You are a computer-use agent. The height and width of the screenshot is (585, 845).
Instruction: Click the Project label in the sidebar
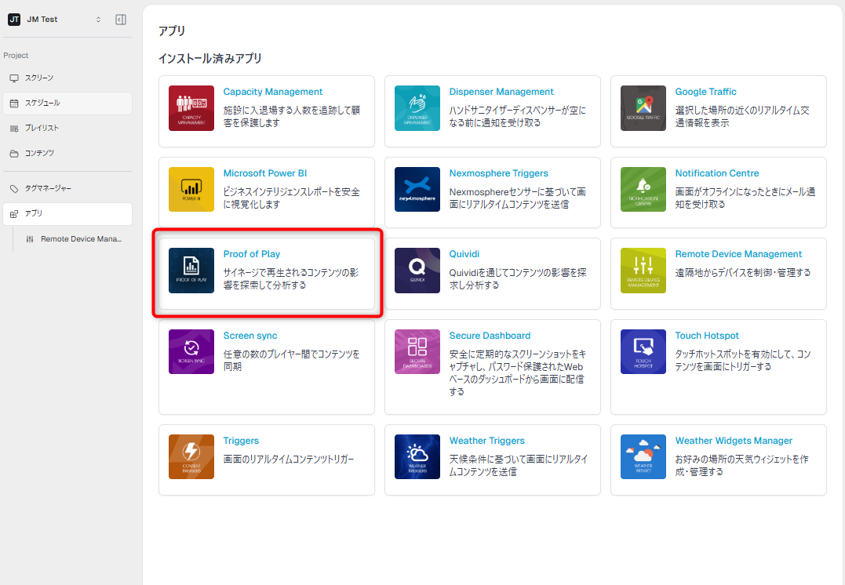pos(16,56)
